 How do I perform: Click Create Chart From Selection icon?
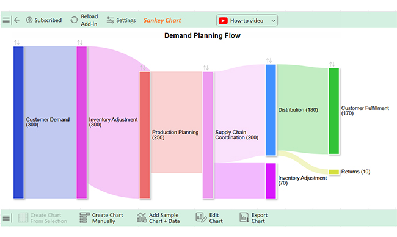coord(23,217)
